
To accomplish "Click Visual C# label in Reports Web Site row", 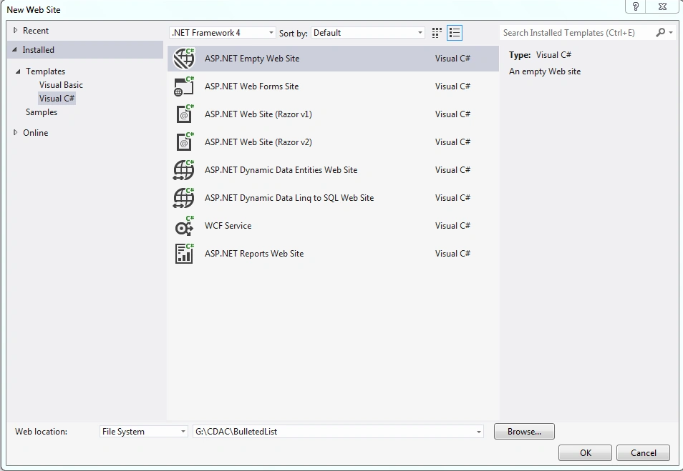I will (x=452, y=253).
